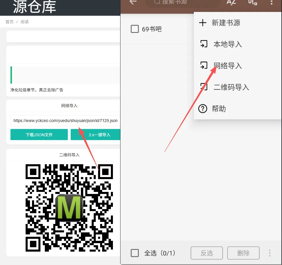Choose Network import (网络导入) from the menu
Image resolution: width=282 pixels, height=265 pixels.
point(237,66)
